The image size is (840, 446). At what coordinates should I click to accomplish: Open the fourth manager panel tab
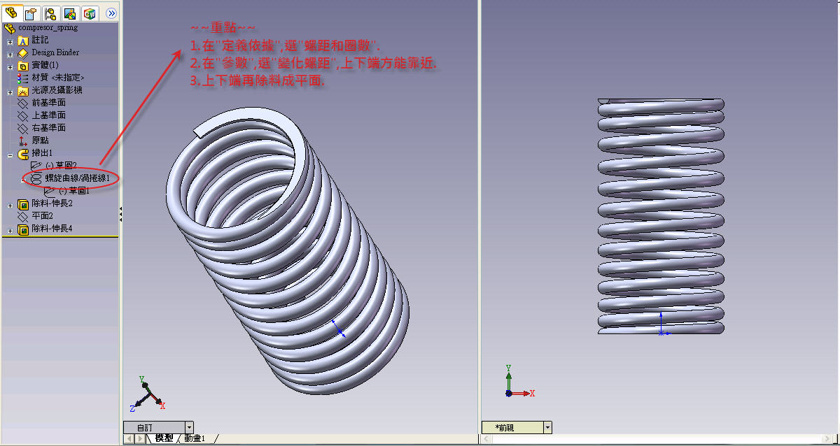click(70, 13)
